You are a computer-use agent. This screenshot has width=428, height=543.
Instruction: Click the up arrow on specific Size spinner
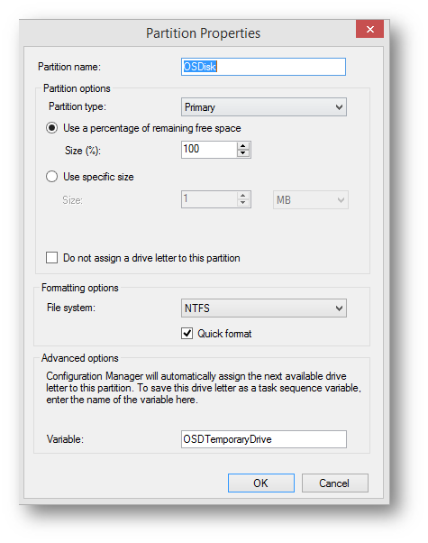[x=243, y=196]
